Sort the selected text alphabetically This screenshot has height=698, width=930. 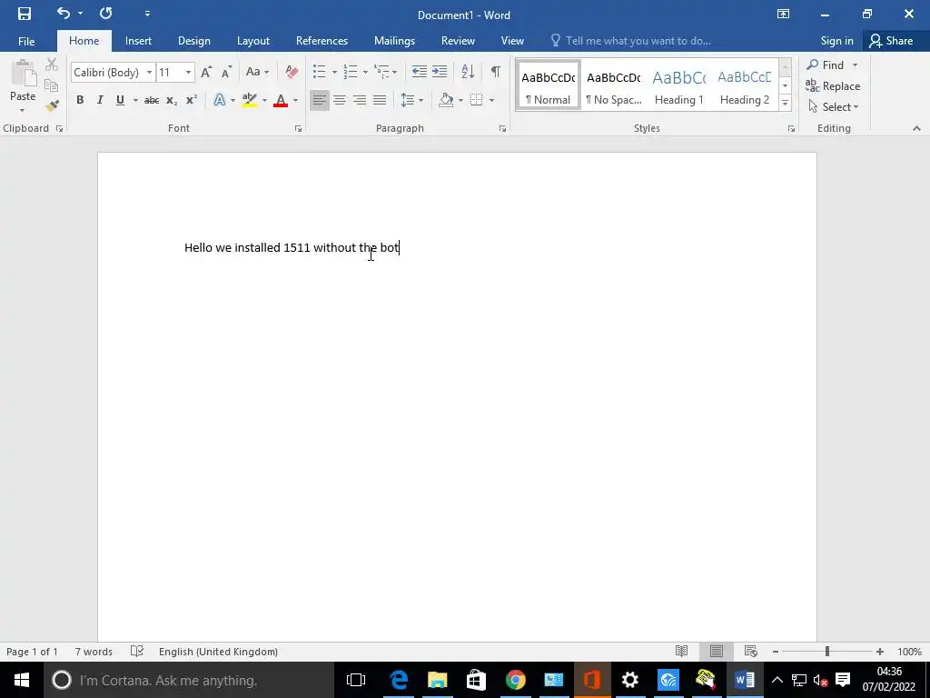(468, 72)
